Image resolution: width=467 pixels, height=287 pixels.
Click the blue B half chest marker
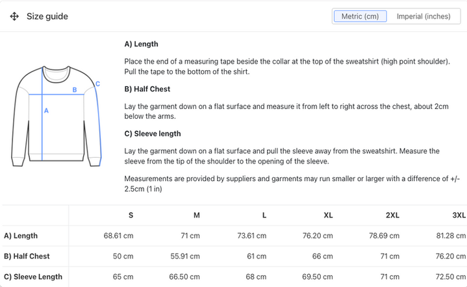(x=75, y=90)
